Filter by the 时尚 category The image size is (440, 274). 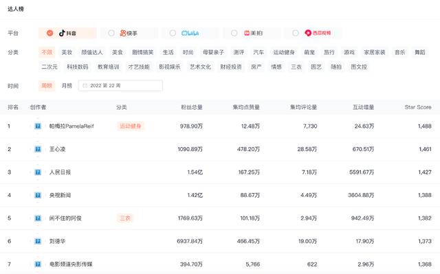pos(188,52)
